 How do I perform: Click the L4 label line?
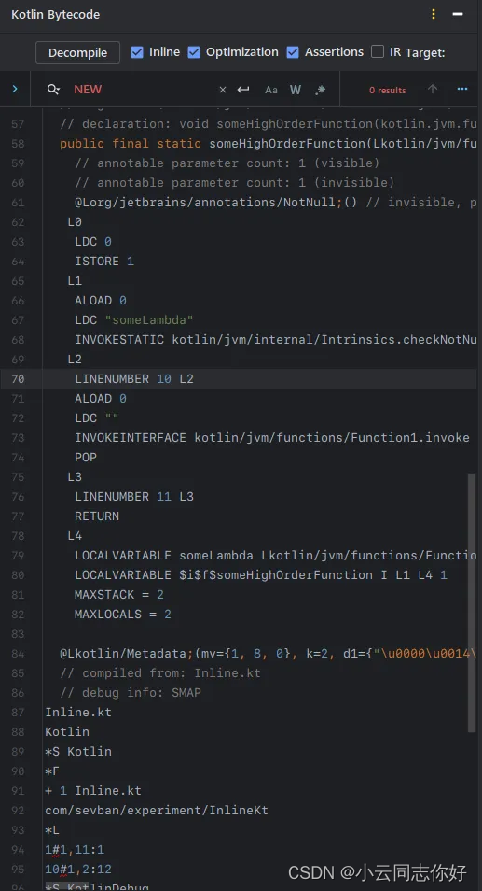pos(75,535)
